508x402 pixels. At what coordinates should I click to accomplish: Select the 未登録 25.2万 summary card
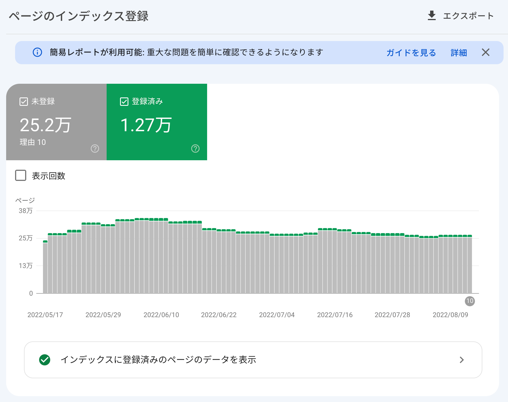coord(56,122)
